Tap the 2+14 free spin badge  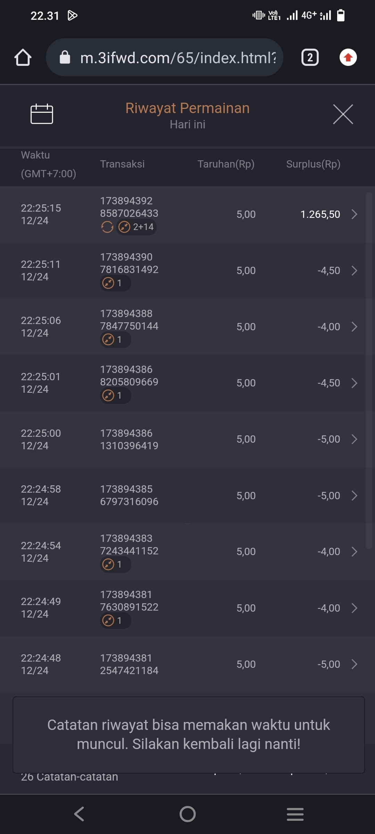pyautogui.click(x=136, y=227)
